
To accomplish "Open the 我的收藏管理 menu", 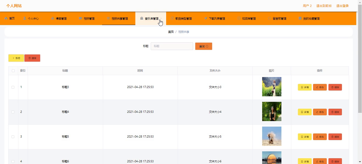I will tap(311, 18).
